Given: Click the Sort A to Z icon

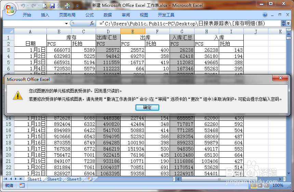Looking at the screenshot, I should click(59, 6).
